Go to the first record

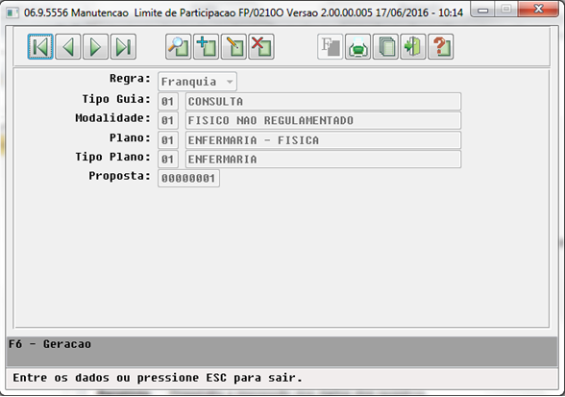[x=40, y=46]
